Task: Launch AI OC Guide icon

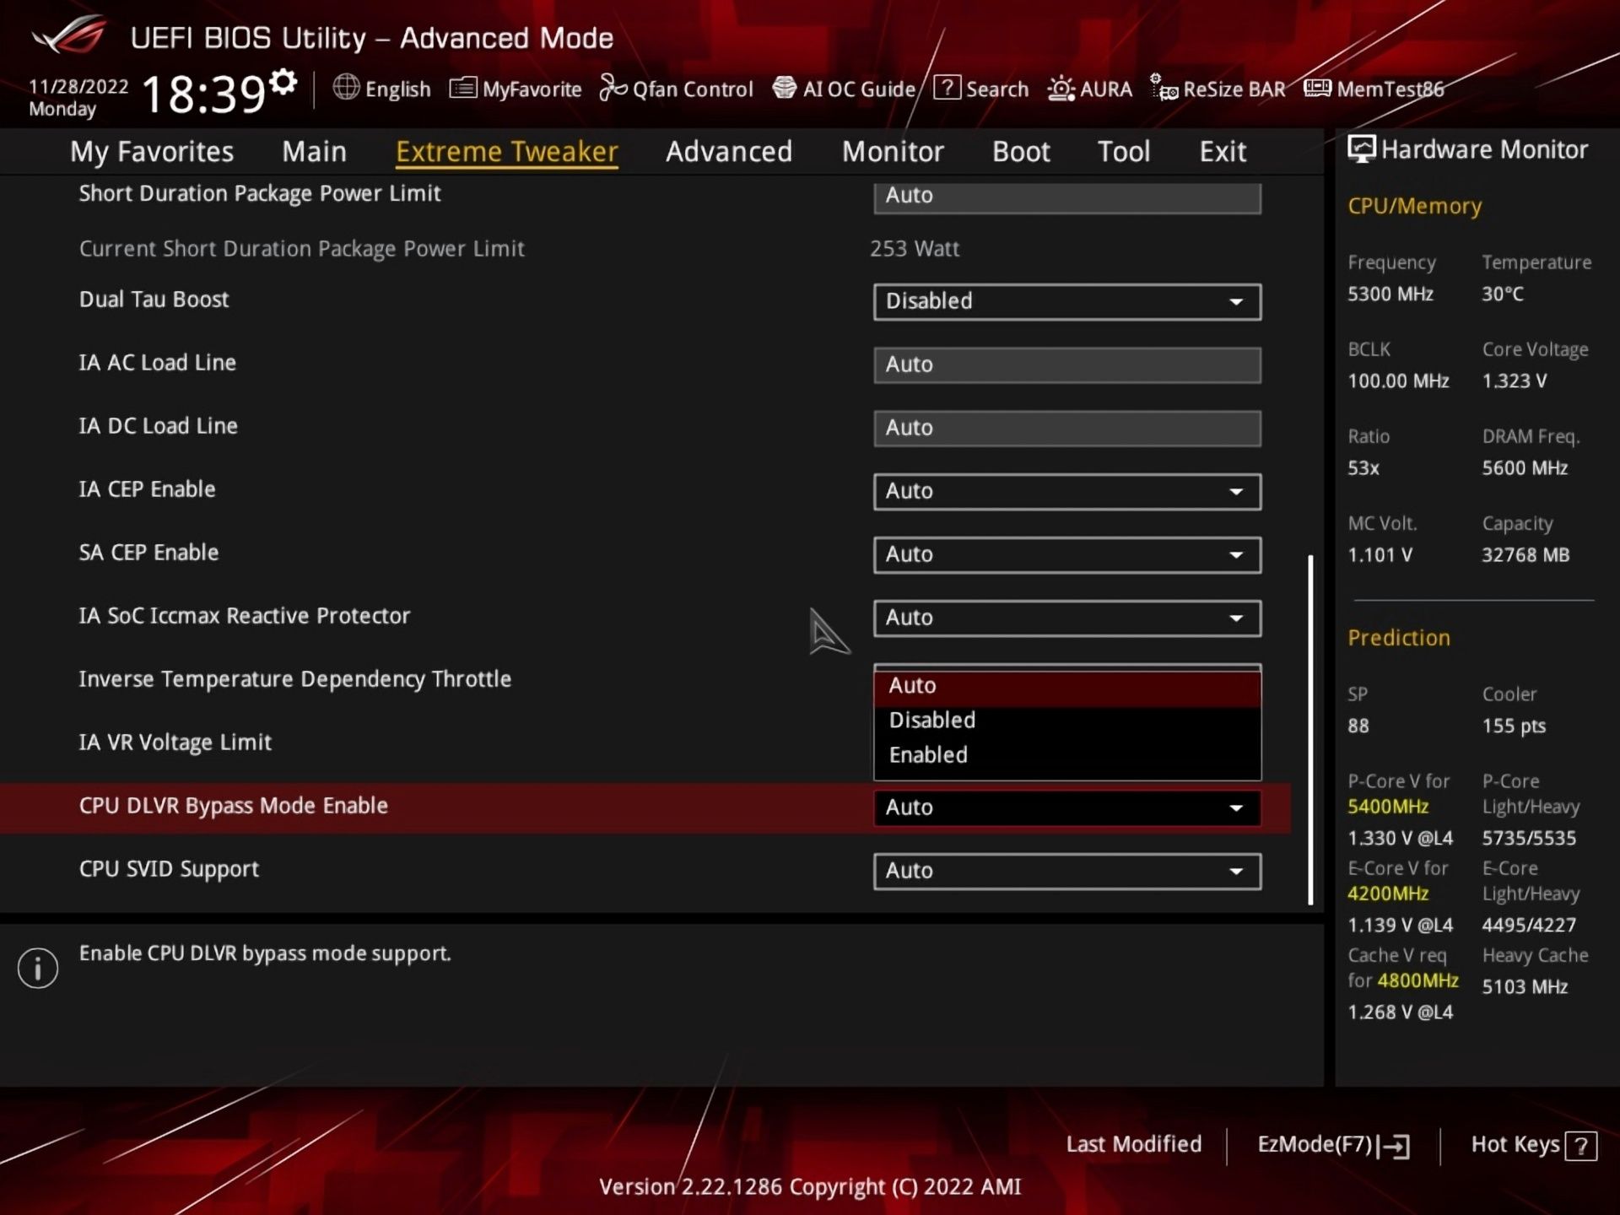Action: coord(785,88)
